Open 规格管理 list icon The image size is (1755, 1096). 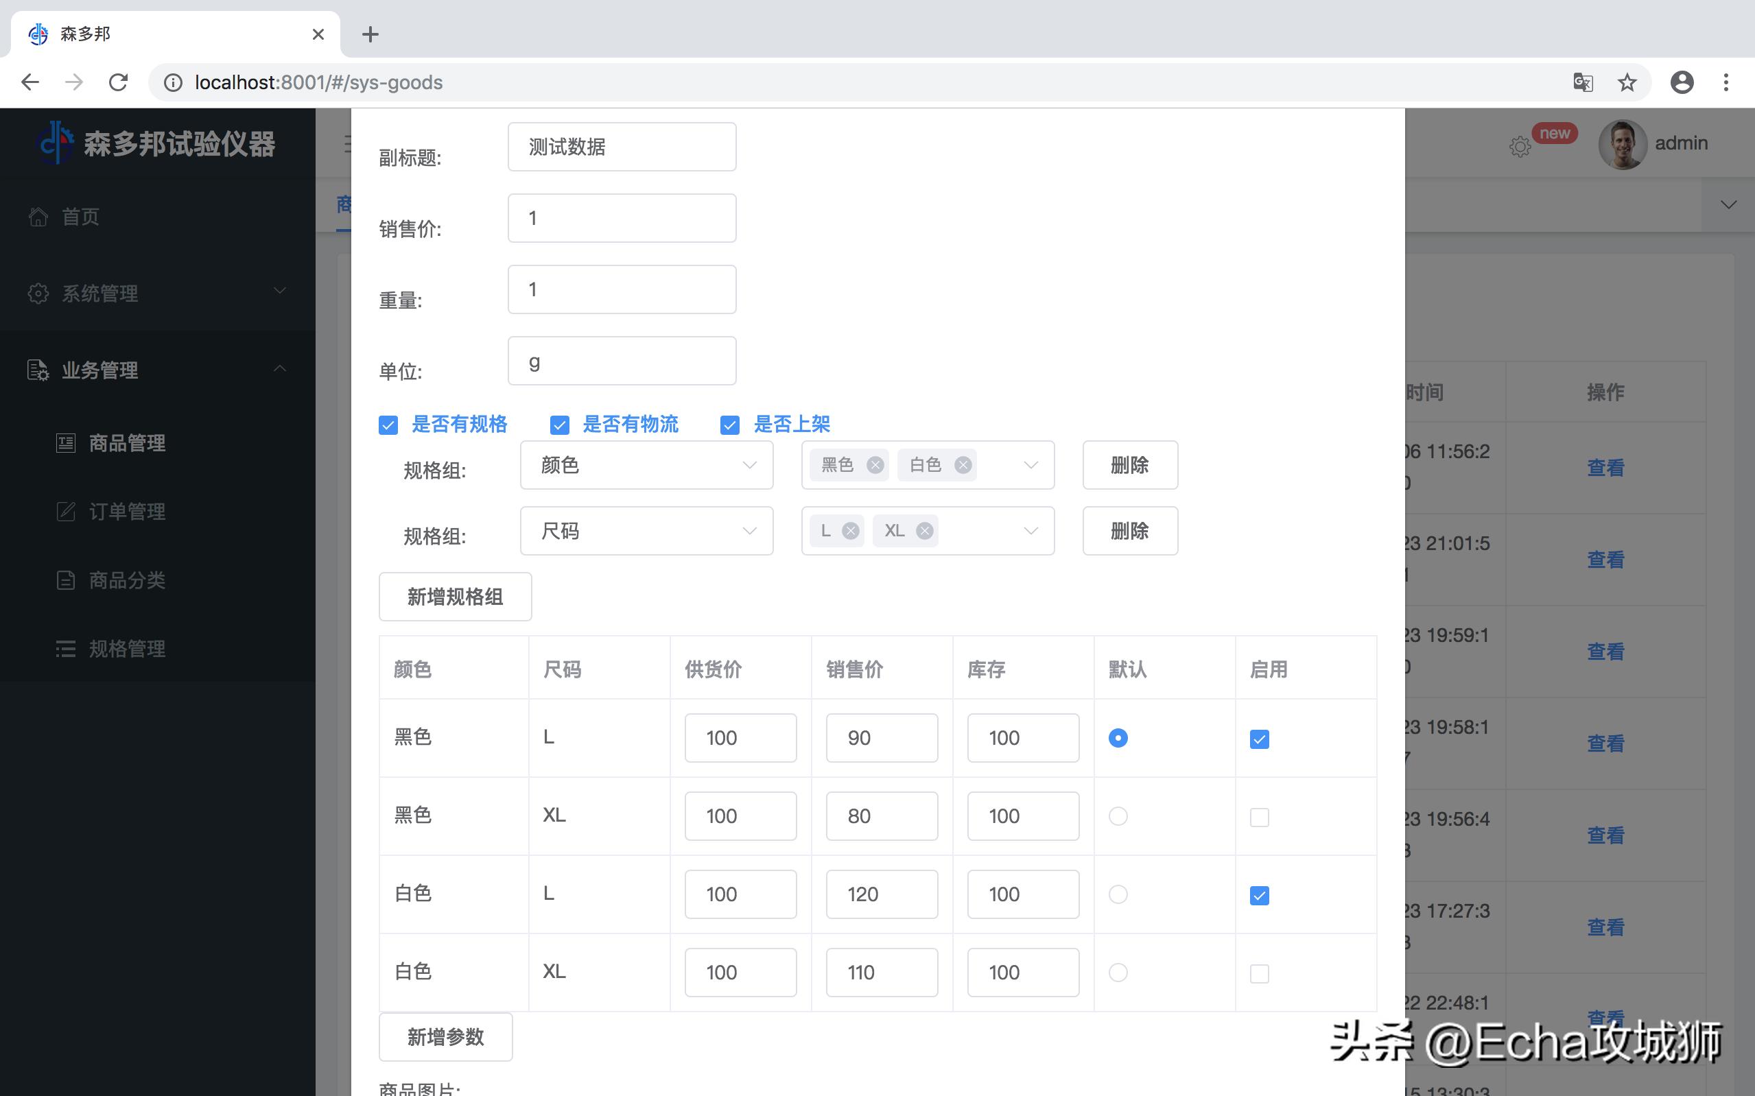[x=66, y=648]
